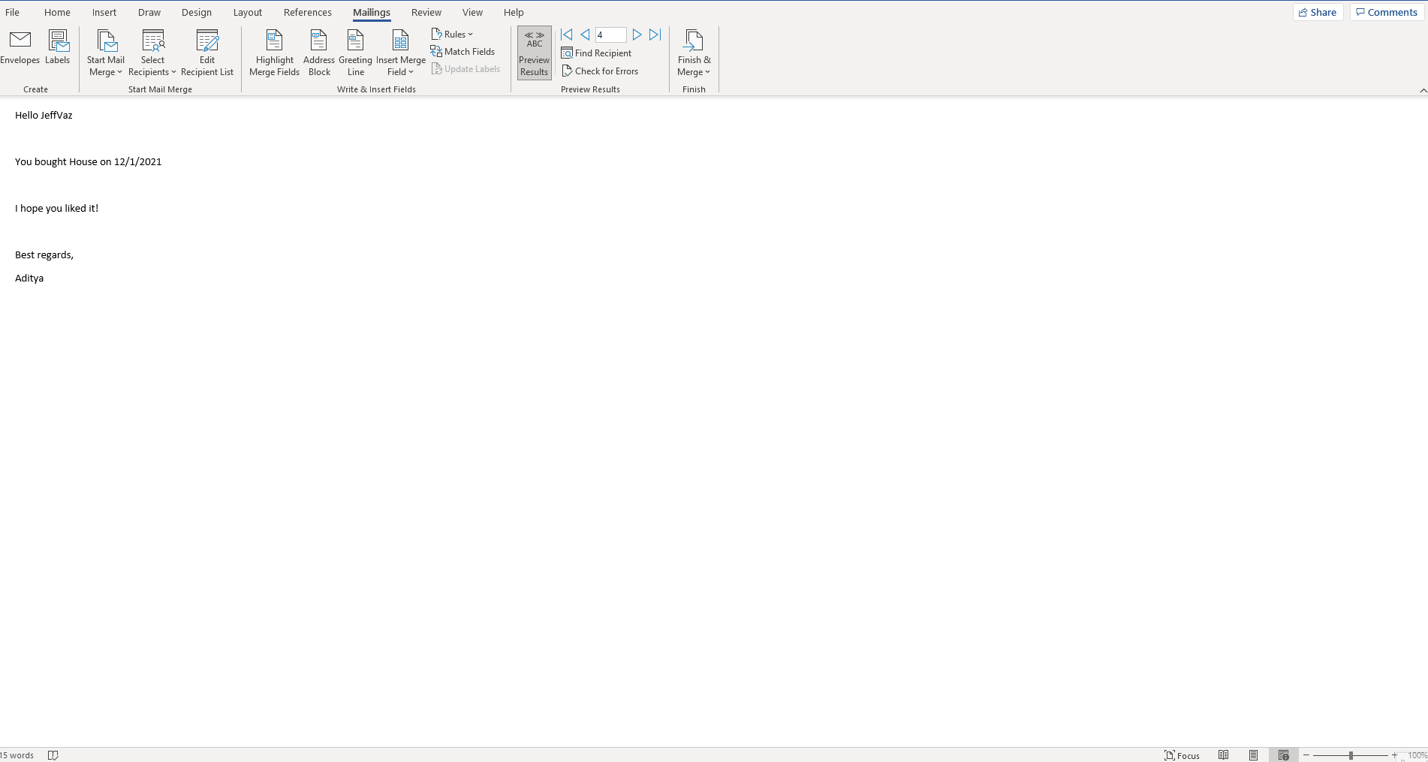Click the "Best regards," line
The width and height of the screenshot is (1428, 762).
tap(44, 255)
